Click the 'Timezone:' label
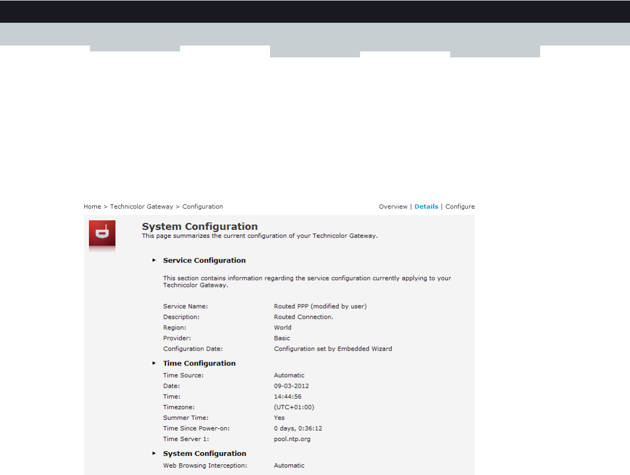 coord(179,407)
